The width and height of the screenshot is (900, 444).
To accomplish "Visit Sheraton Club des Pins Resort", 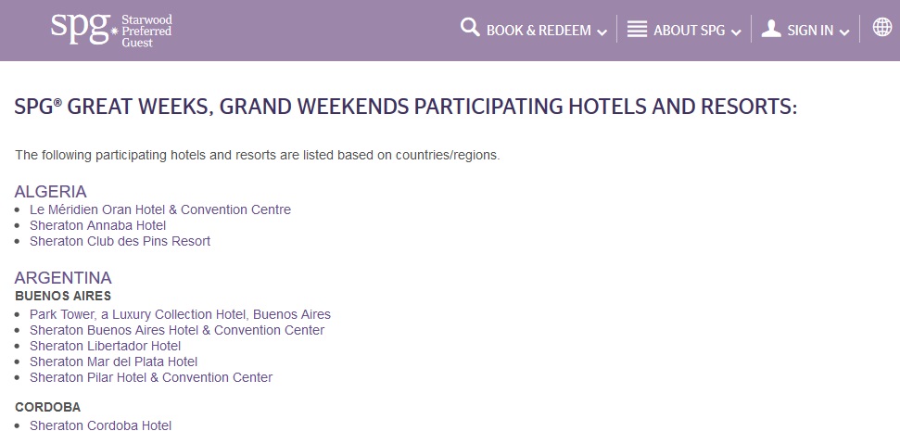I will [120, 241].
